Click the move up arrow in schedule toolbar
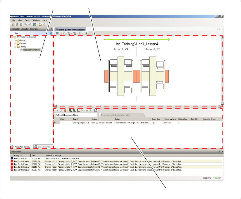Image resolution: width=241 pixels, height=199 pixels. click(x=87, y=110)
